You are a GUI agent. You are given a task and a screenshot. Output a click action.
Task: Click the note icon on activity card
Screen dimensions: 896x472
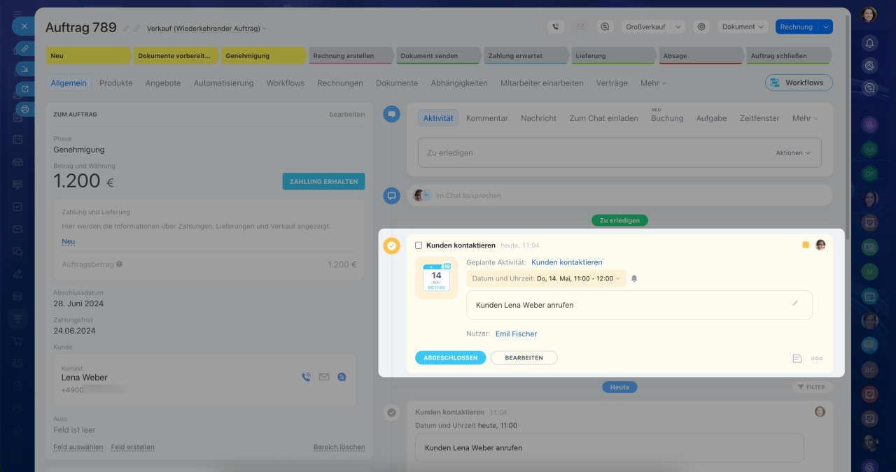coord(797,358)
